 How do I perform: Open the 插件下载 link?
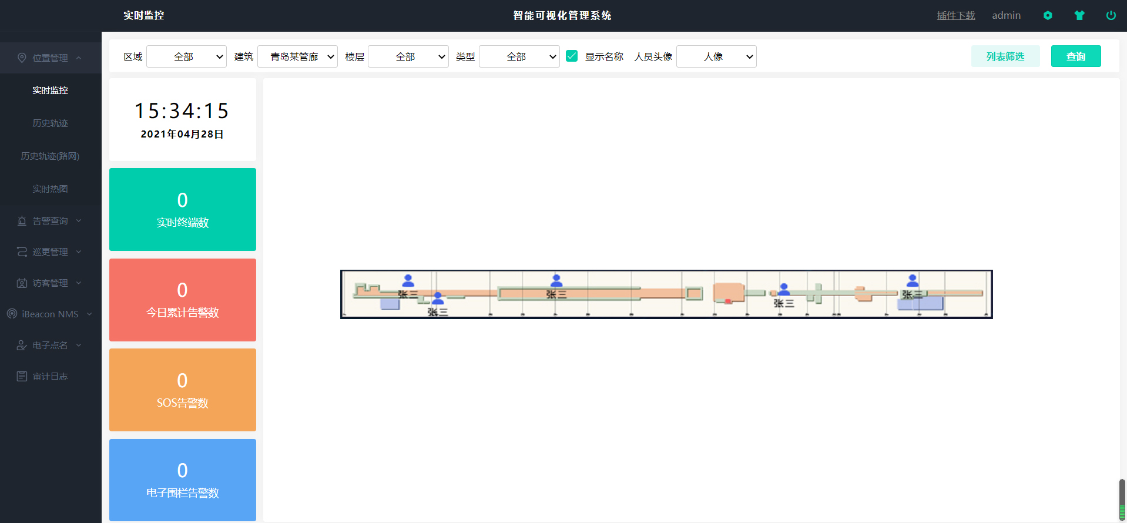tap(955, 16)
